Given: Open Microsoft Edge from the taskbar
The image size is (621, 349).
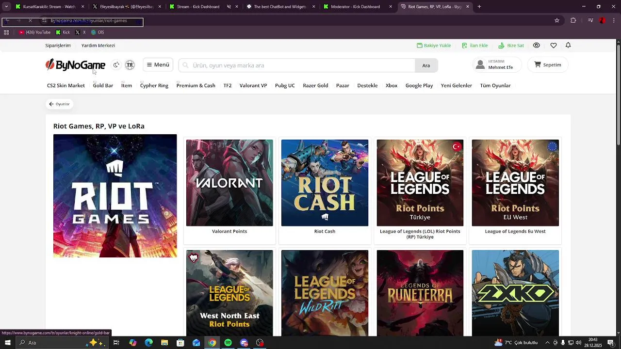Looking at the screenshot, I should 148,343.
